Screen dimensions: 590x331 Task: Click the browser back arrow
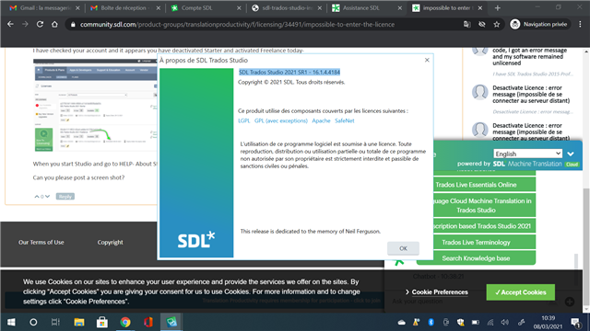click(10, 25)
